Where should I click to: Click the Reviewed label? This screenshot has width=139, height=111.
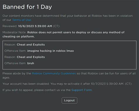(x=10, y=26)
